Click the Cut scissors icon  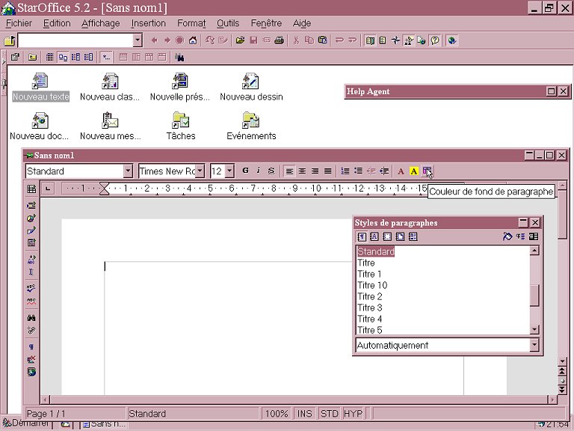(x=296, y=40)
